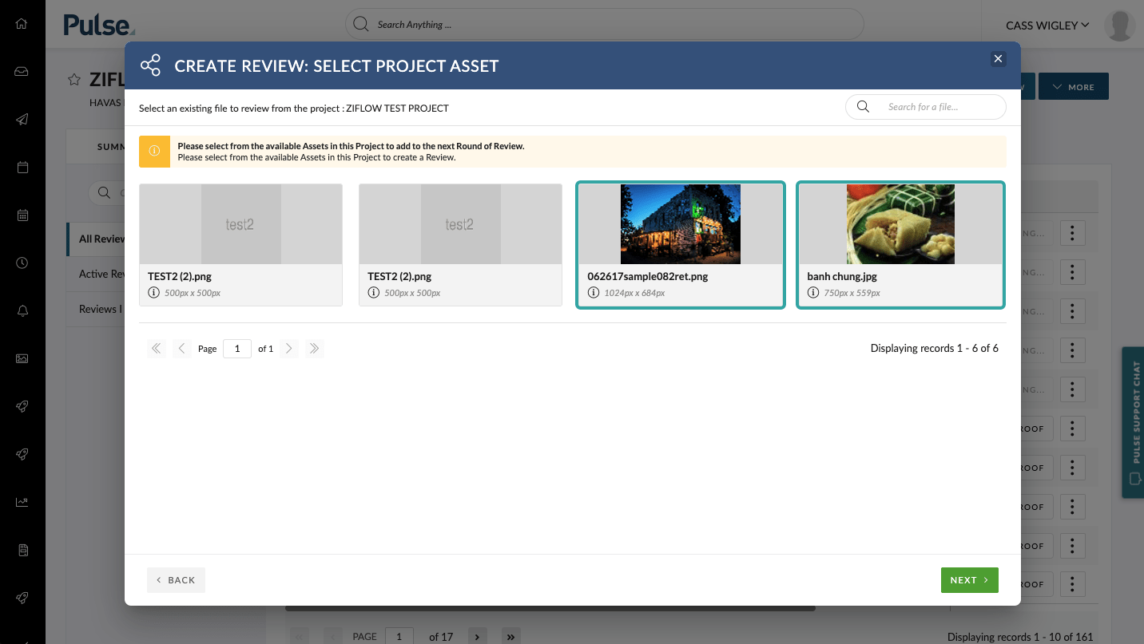Open notifications bell in sidebar
This screenshot has height=644, width=1144.
point(22,311)
